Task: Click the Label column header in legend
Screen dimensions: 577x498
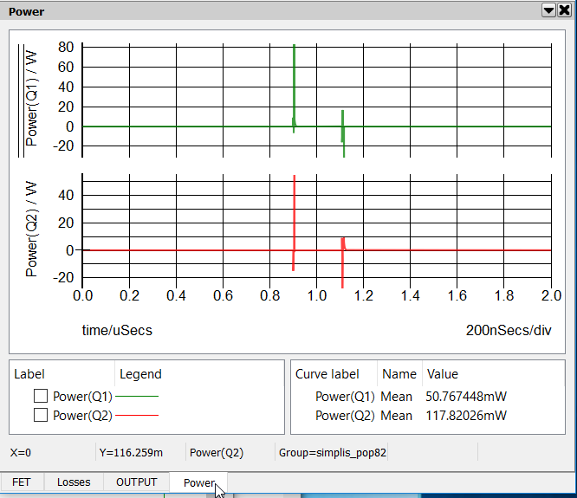Action: pyautogui.click(x=29, y=374)
